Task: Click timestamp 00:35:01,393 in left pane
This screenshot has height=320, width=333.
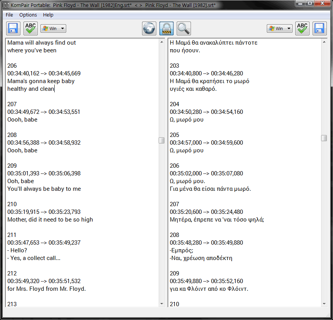Action: pyautogui.click(x=23, y=173)
